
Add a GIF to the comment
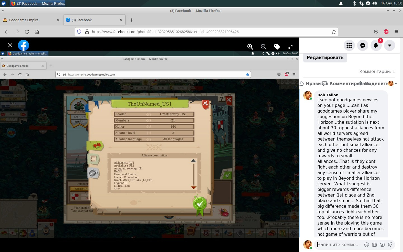point(382,245)
